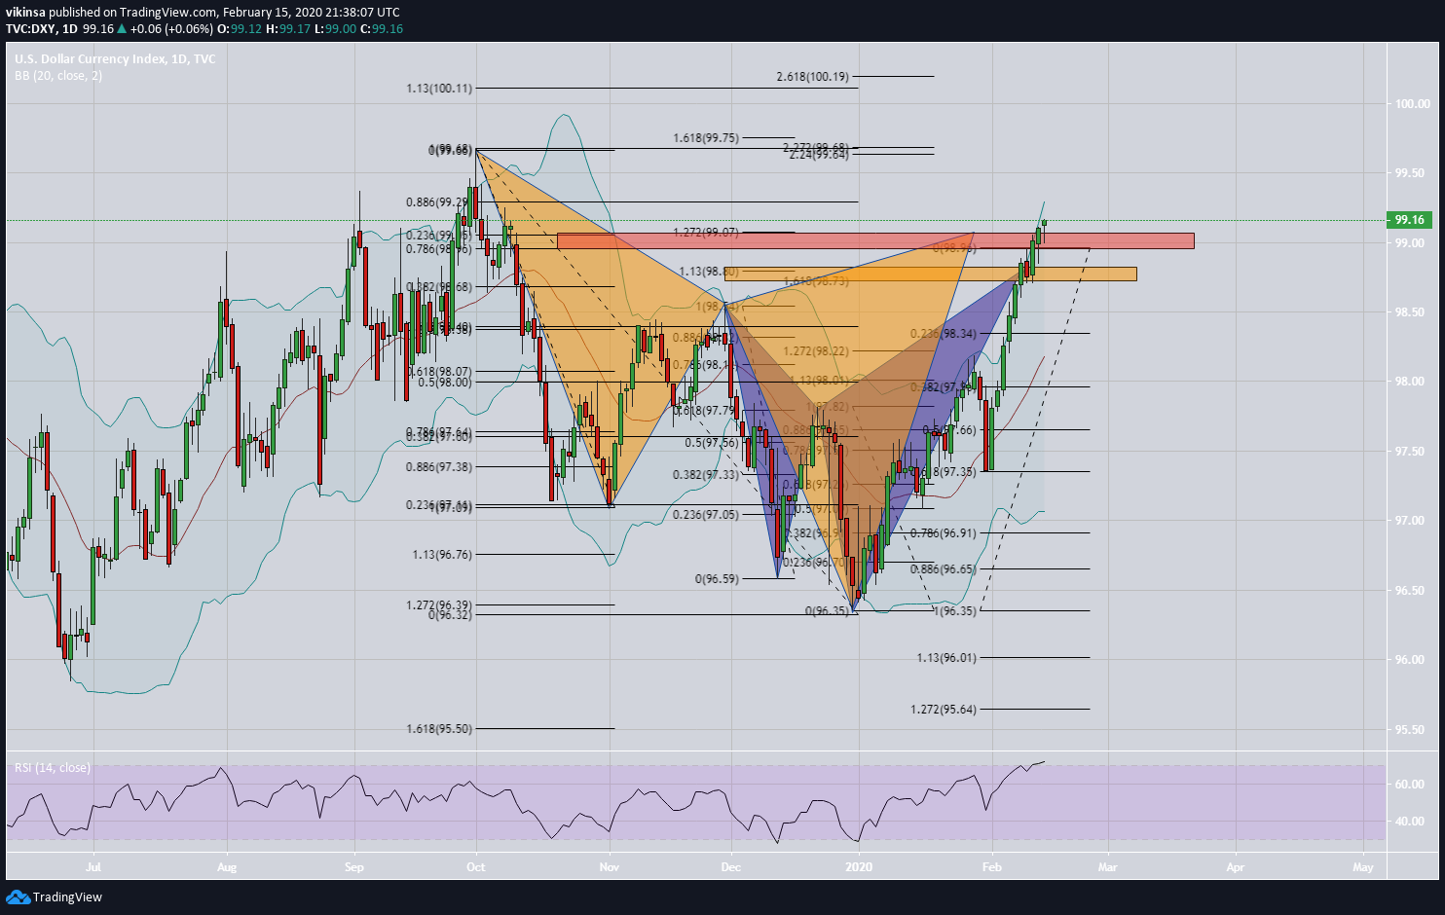This screenshot has width=1445, height=915.
Task: Click the Oct label on time axis
Action: [x=476, y=867]
